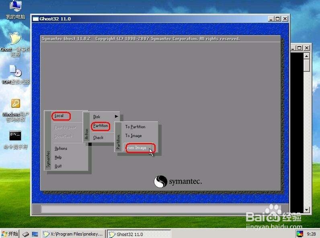Close the Ghost32 11.0 window
This screenshot has width=320, height=238.
285,19
